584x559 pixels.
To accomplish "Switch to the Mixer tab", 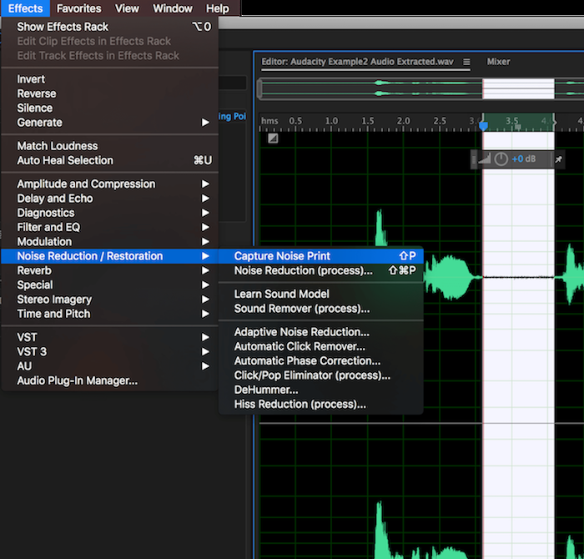I will (x=498, y=62).
